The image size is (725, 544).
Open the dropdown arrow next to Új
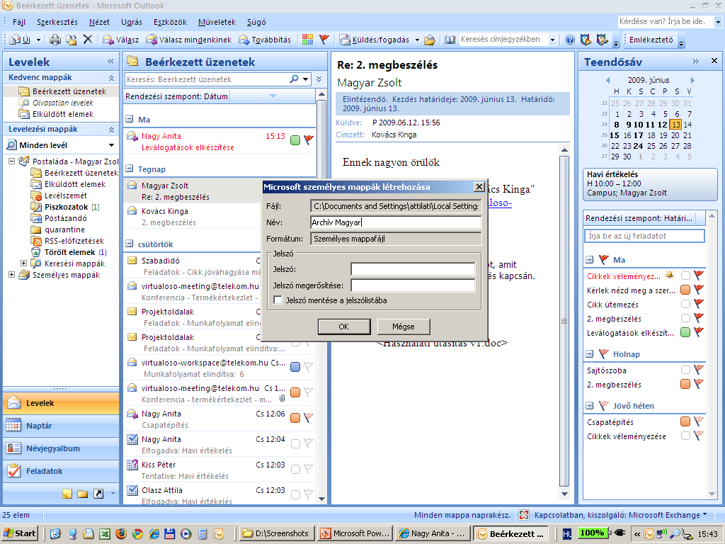38,40
